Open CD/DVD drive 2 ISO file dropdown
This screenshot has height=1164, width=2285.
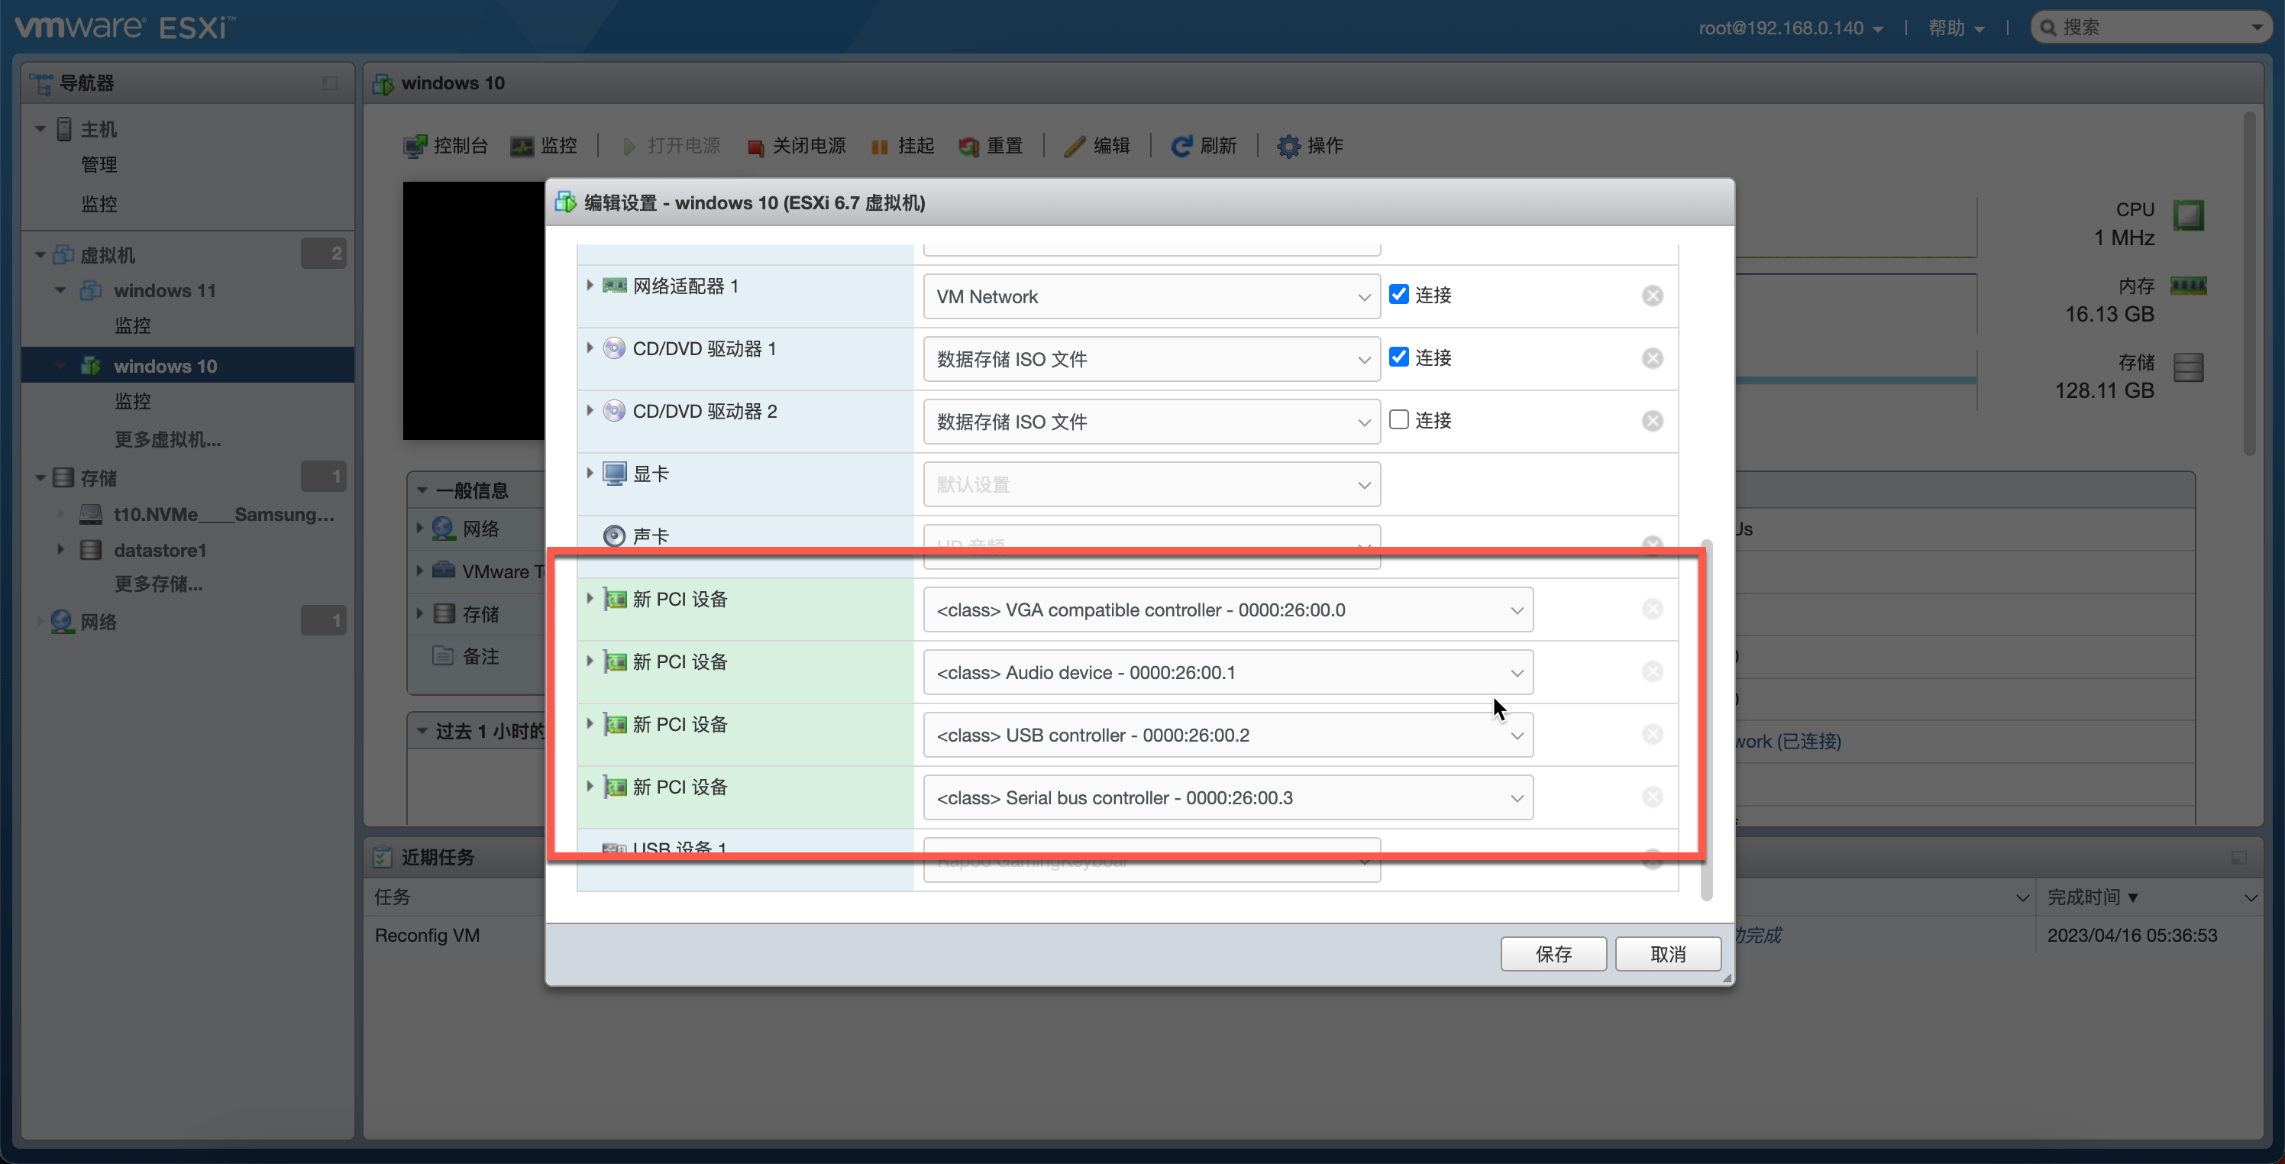(1152, 422)
